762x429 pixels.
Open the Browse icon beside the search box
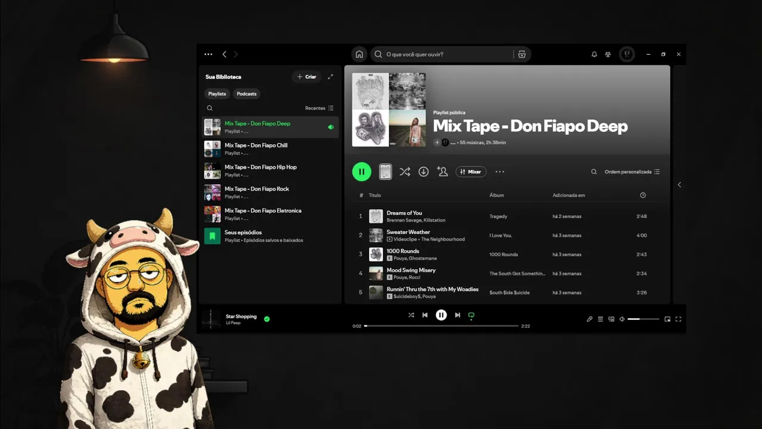[522, 54]
